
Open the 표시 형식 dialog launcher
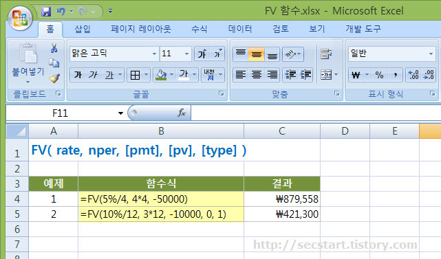click(433, 93)
